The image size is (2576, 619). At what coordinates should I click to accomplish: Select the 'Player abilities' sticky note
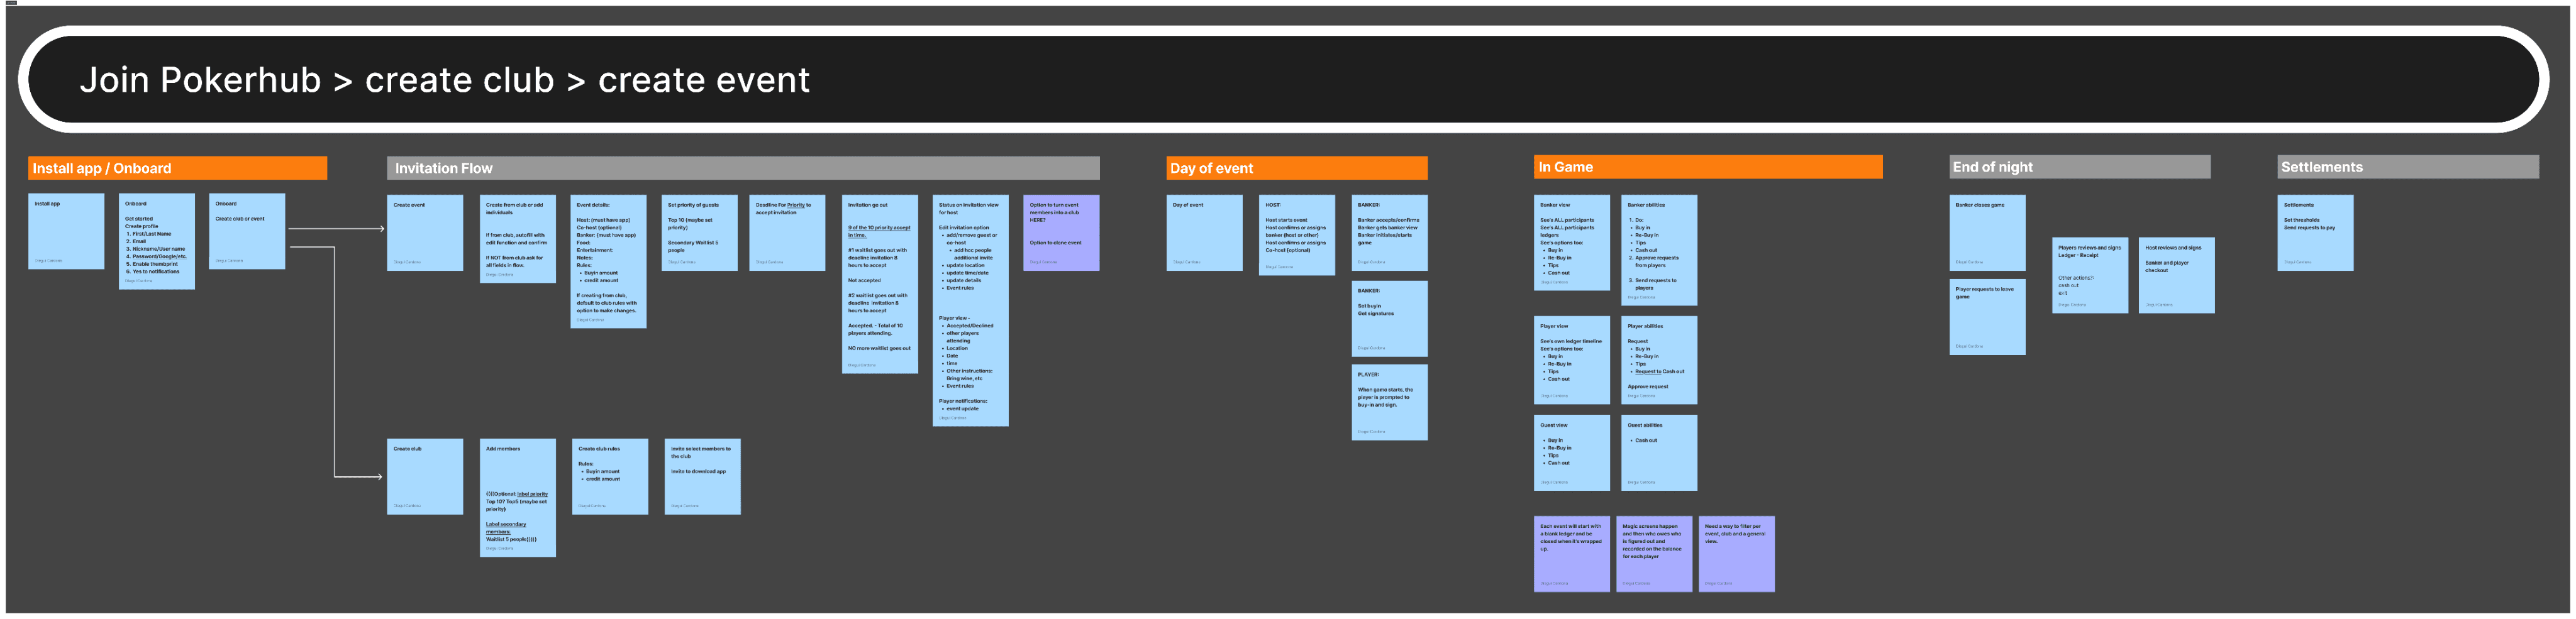(1659, 360)
